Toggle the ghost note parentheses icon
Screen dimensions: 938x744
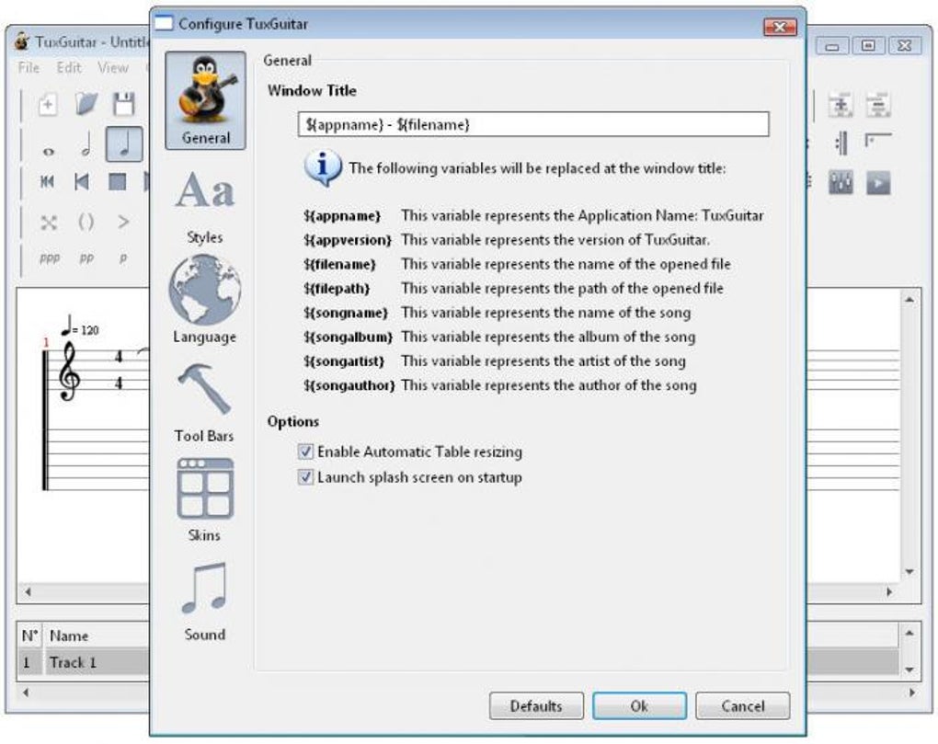click(x=86, y=222)
